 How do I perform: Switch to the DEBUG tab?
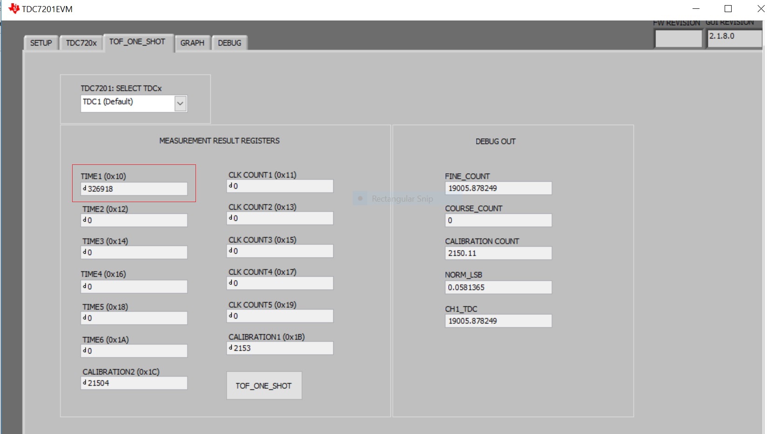pos(229,43)
